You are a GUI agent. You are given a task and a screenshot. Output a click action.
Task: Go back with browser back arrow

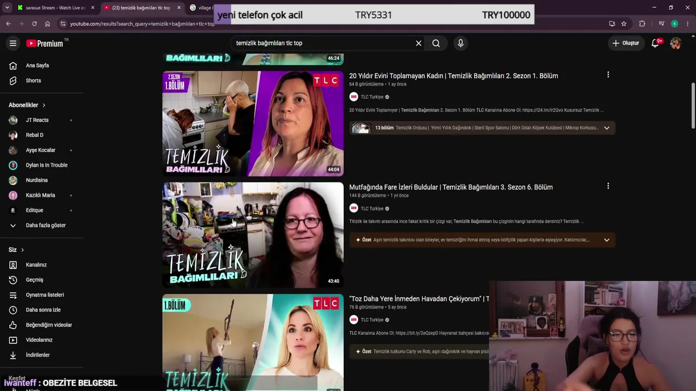[8, 24]
